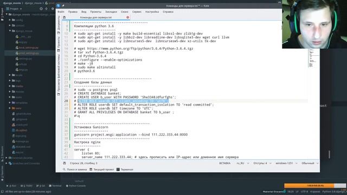This screenshot has height=195, width=347.
Task: Click the 'Строка: 28, столбец: 3' position indicator
Action: pos(83,163)
